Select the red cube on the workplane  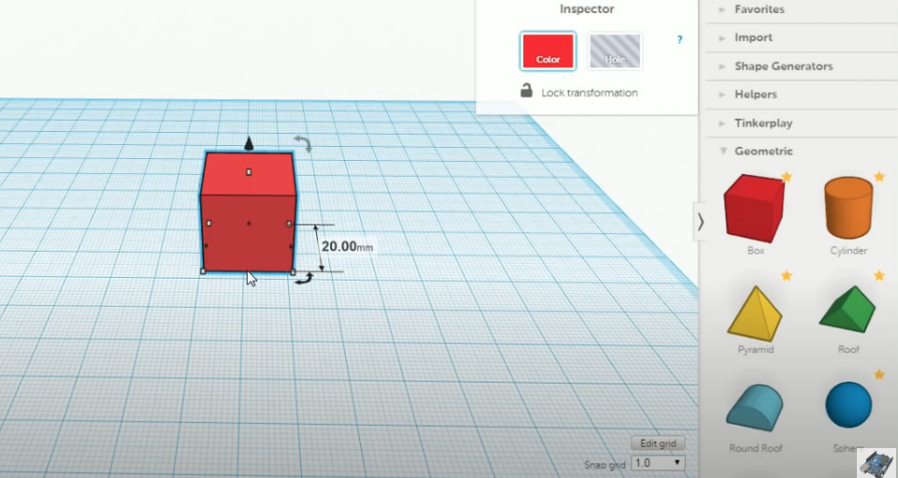coord(248,212)
